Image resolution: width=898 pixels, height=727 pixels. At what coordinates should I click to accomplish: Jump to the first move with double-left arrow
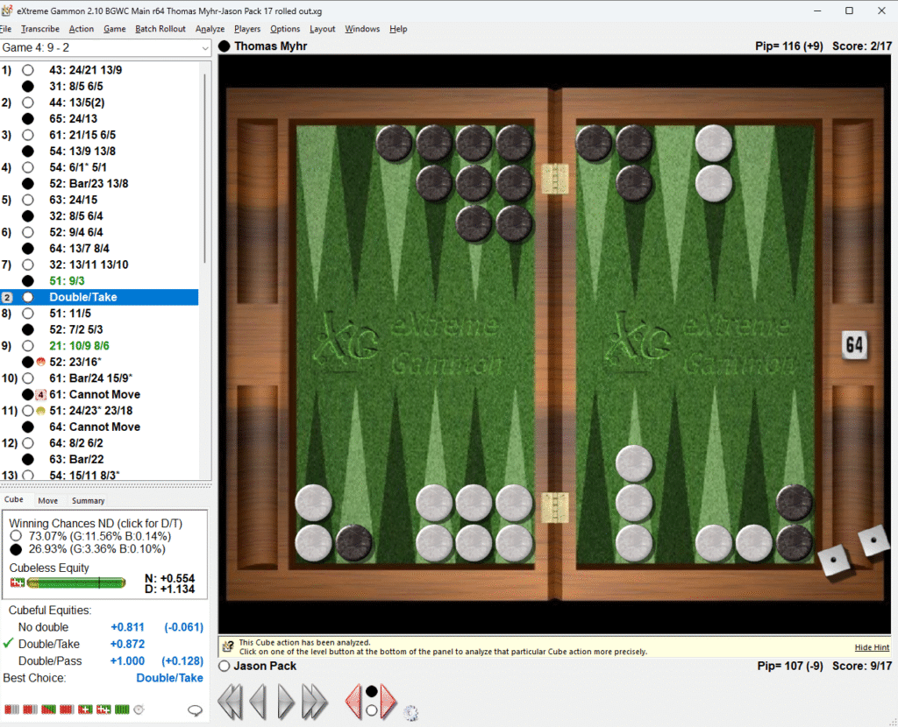click(231, 702)
